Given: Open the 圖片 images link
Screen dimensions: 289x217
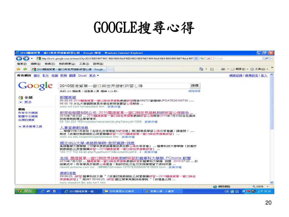Looking at the screenshot, I should [x=37, y=75].
